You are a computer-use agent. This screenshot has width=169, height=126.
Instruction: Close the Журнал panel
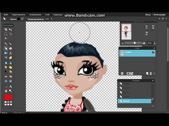tap(153, 81)
